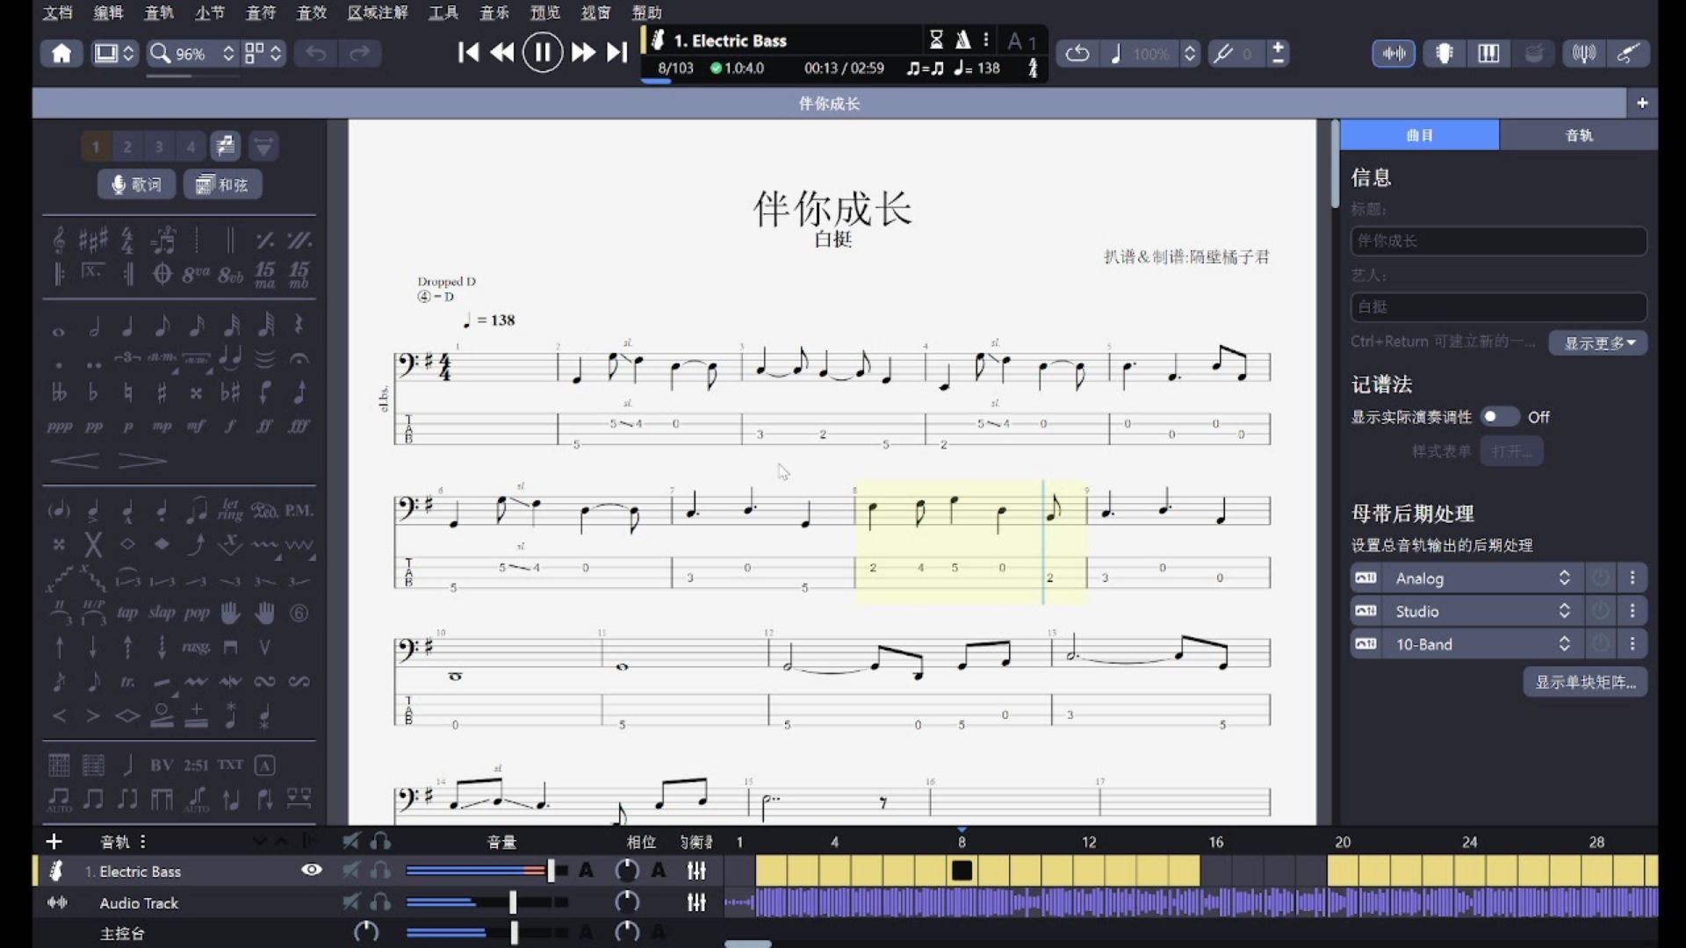Open the zoom 96% dropdown
The height and width of the screenshot is (948, 1686).
tap(227, 54)
